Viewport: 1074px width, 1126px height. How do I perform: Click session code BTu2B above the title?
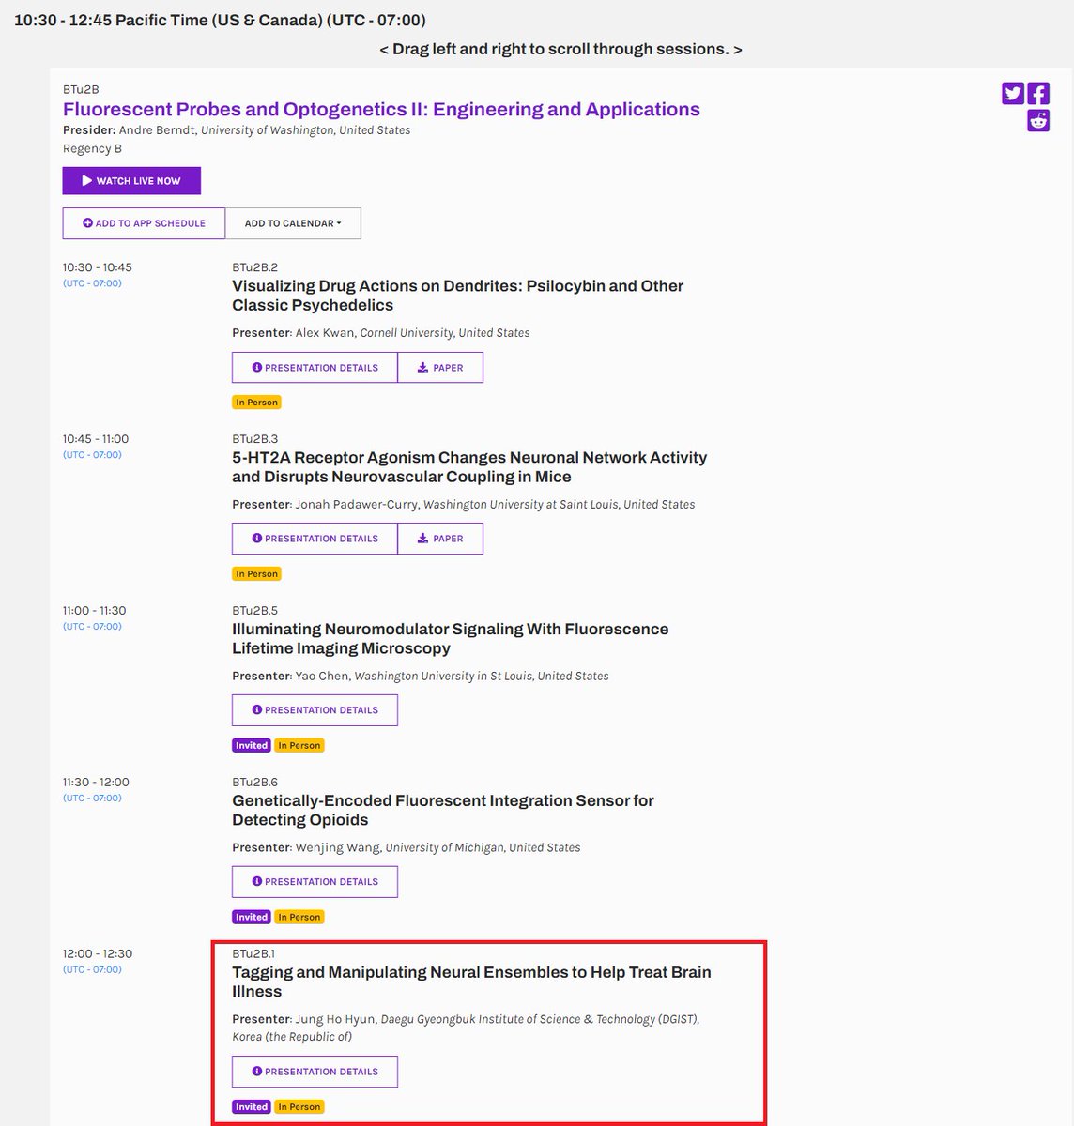tap(81, 89)
